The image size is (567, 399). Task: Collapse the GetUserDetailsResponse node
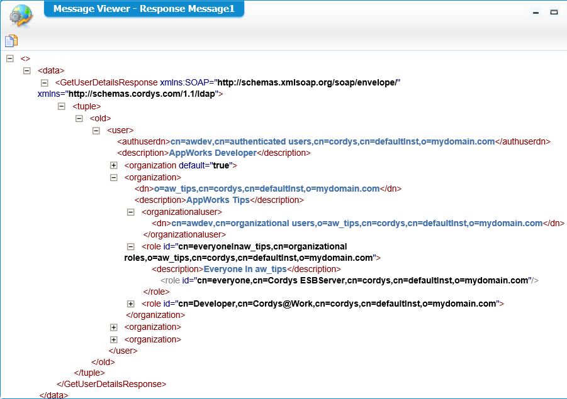click(x=45, y=83)
